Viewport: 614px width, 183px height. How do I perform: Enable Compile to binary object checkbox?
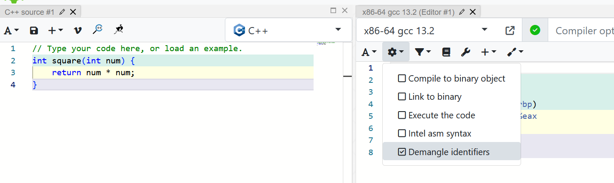(402, 79)
